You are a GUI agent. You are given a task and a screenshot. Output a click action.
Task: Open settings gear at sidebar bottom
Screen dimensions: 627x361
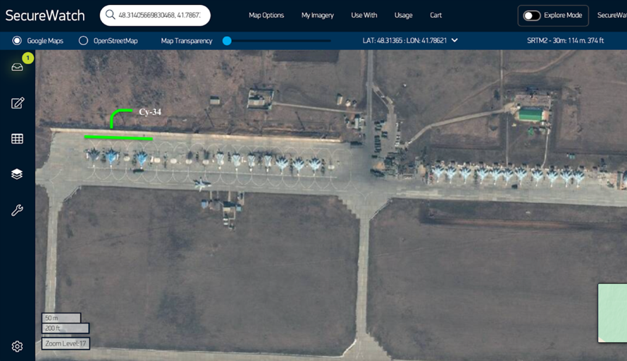18,346
